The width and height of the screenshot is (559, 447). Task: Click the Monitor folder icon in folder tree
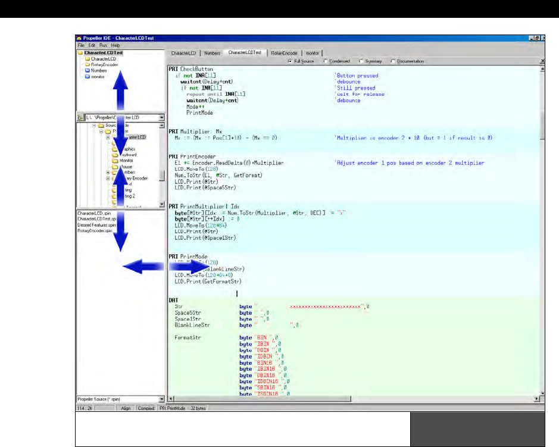[x=115, y=161]
